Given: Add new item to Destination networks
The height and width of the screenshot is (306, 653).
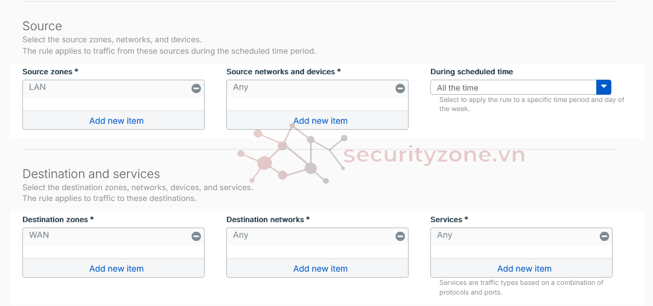Looking at the screenshot, I should [320, 269].
